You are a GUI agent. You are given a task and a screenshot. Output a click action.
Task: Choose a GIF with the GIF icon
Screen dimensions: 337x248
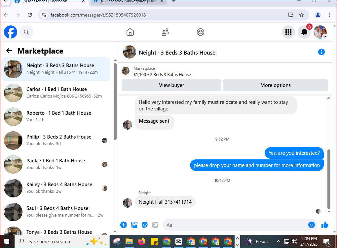click(x=155, y=225)
